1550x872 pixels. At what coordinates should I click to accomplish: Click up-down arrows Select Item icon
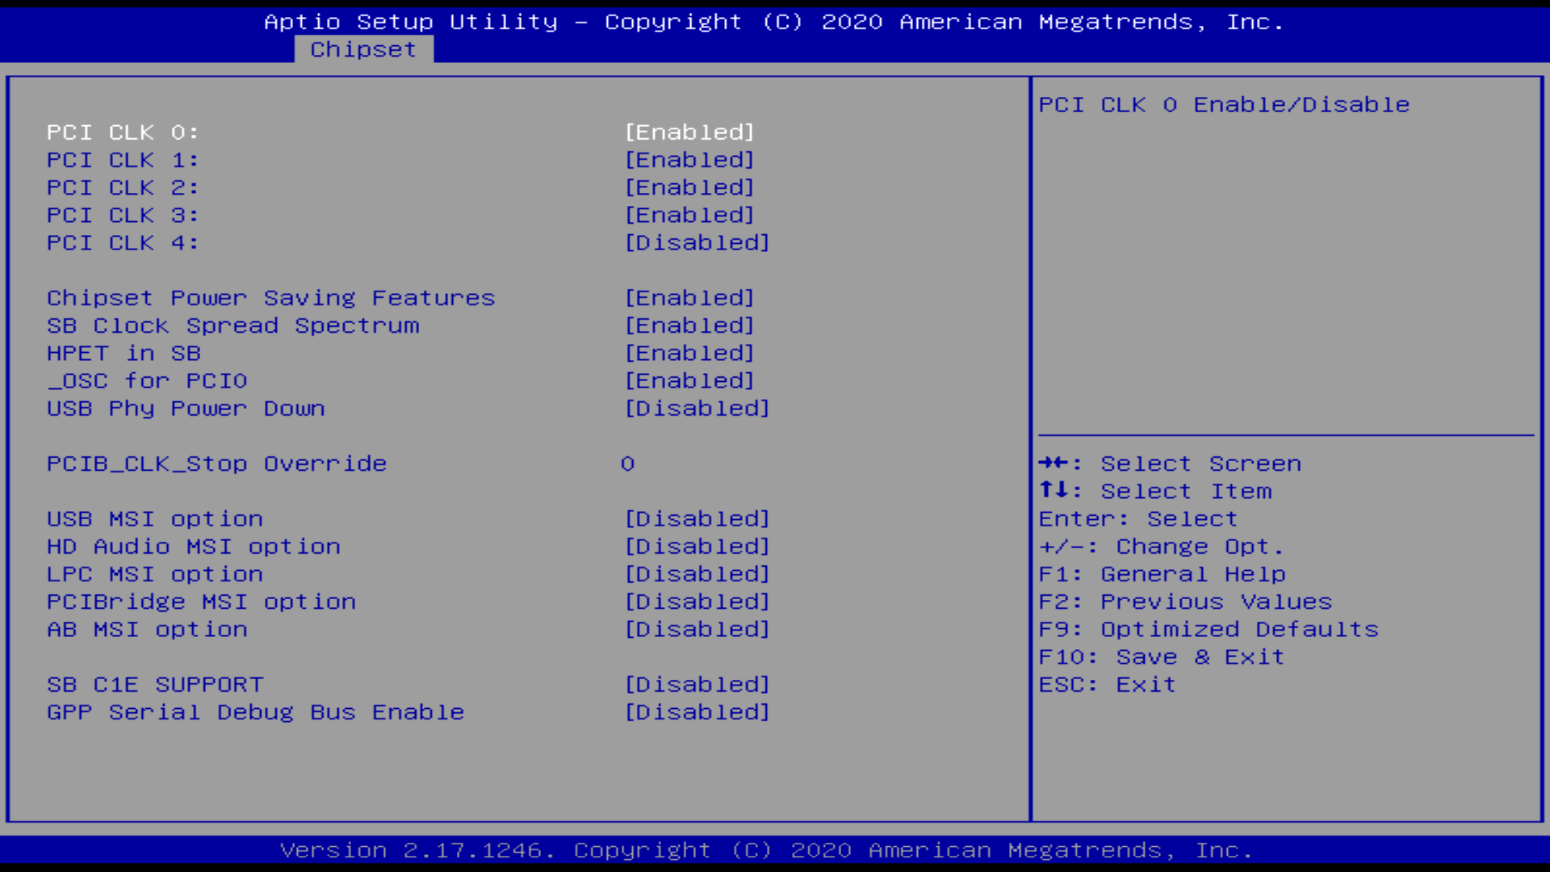(1053, 491)
